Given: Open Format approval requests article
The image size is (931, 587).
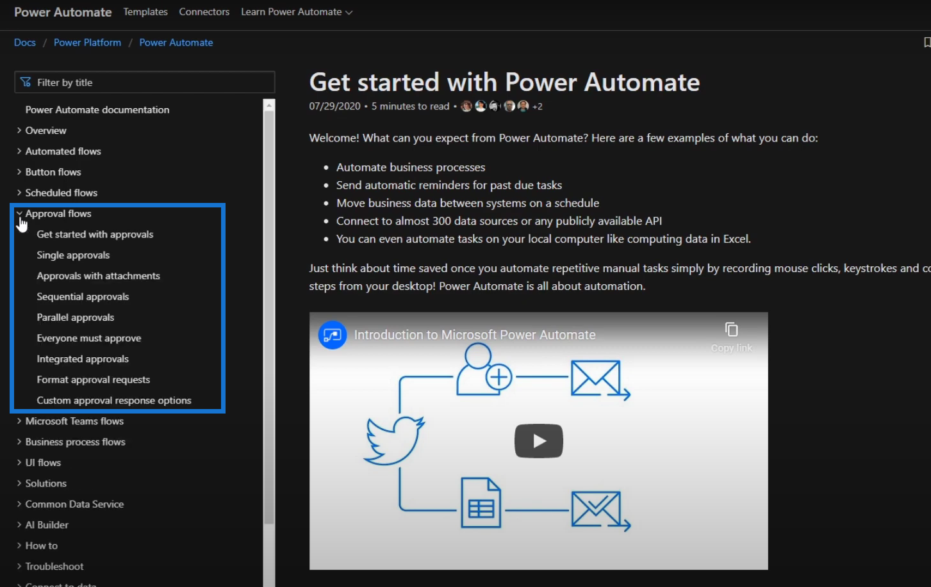Looking at the screenshot, I should pyautogui.click(x=93, y=380).
